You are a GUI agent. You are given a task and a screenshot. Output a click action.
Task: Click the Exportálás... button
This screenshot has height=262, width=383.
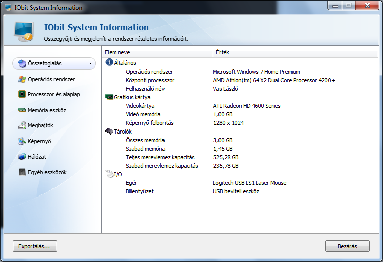[x=35, y=246]
